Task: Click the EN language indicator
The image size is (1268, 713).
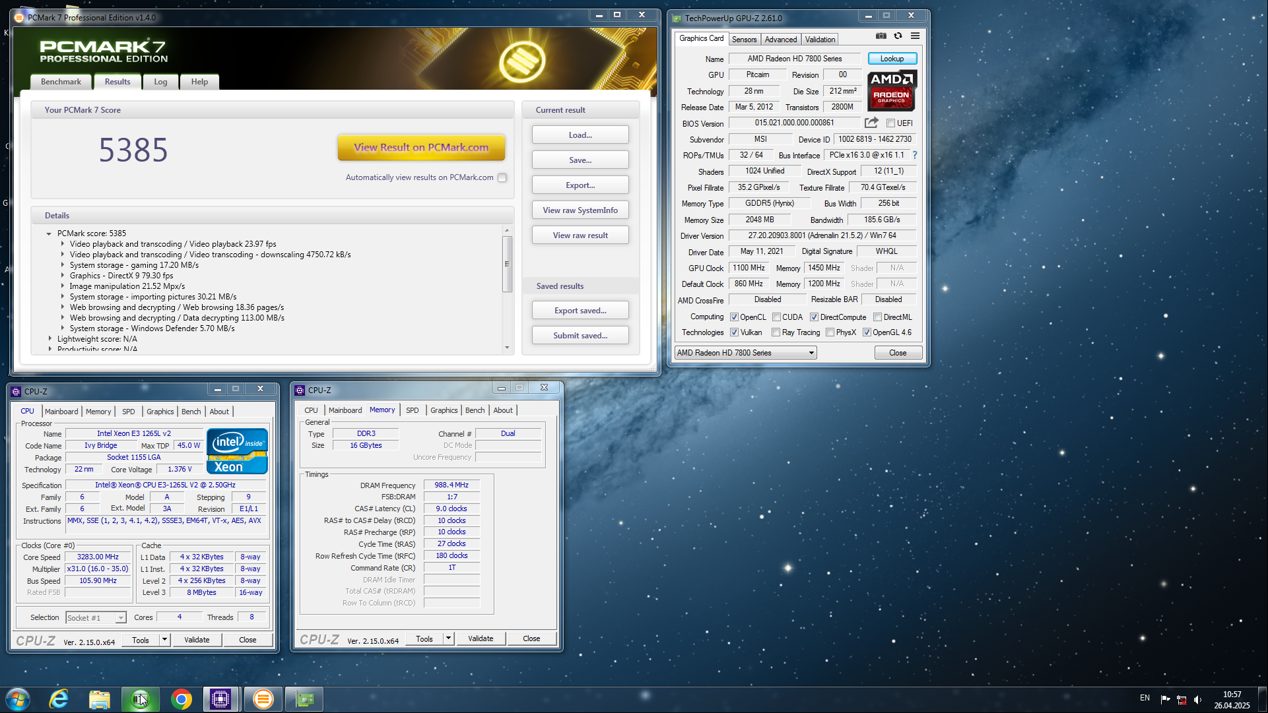Action: (1145, 698)
